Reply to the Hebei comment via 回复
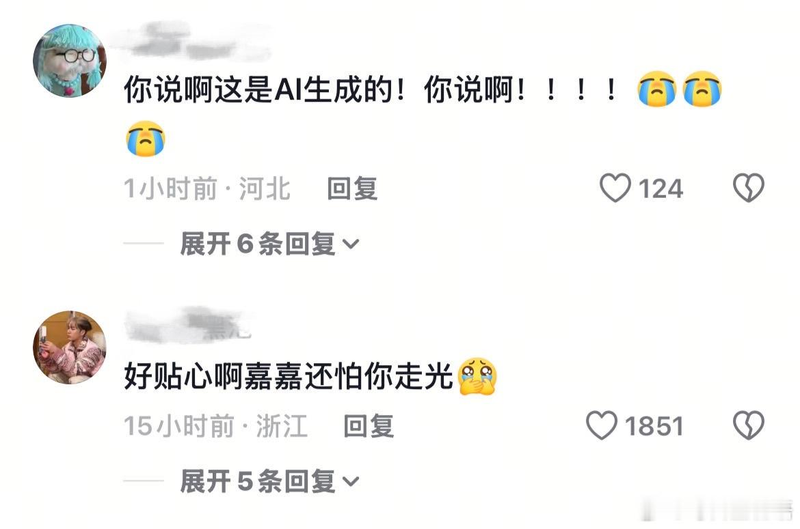This screenshot has width=800, height=529. 352,188
